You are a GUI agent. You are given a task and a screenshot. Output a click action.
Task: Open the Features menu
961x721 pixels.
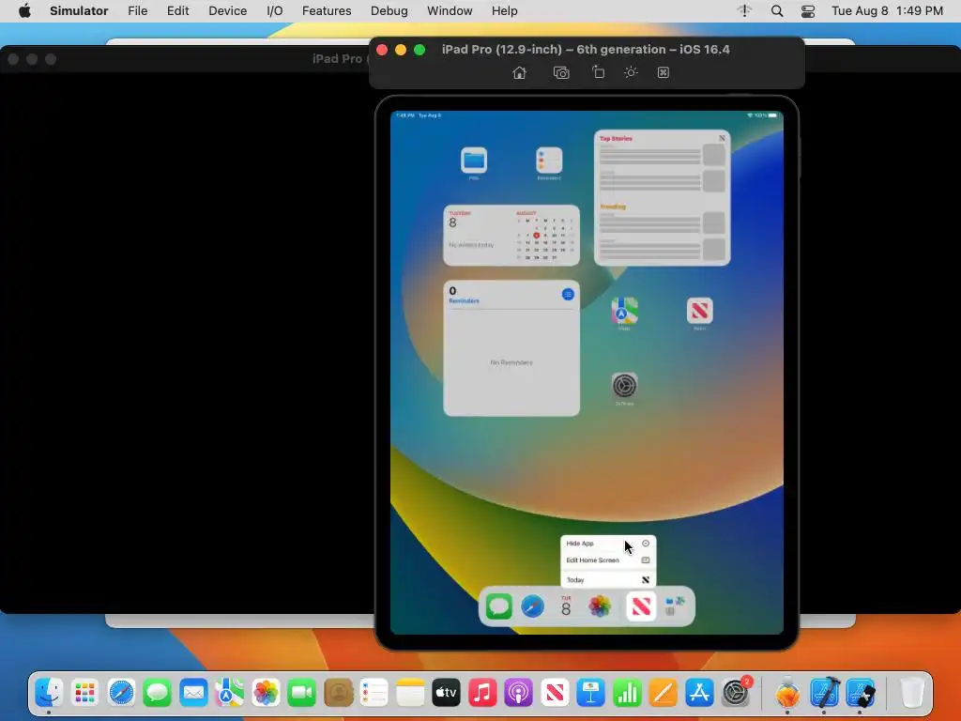[x=327, y=11]
